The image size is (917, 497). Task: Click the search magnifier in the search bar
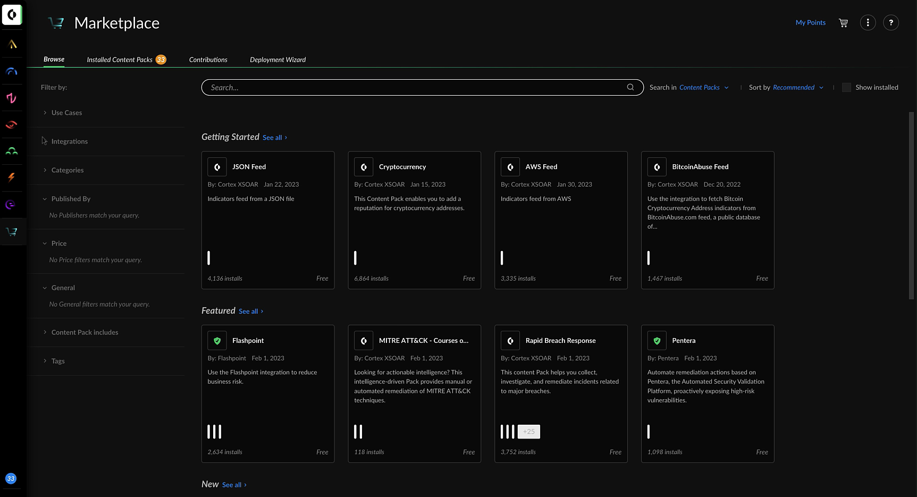pyautogui.click(x=630, y=87)
